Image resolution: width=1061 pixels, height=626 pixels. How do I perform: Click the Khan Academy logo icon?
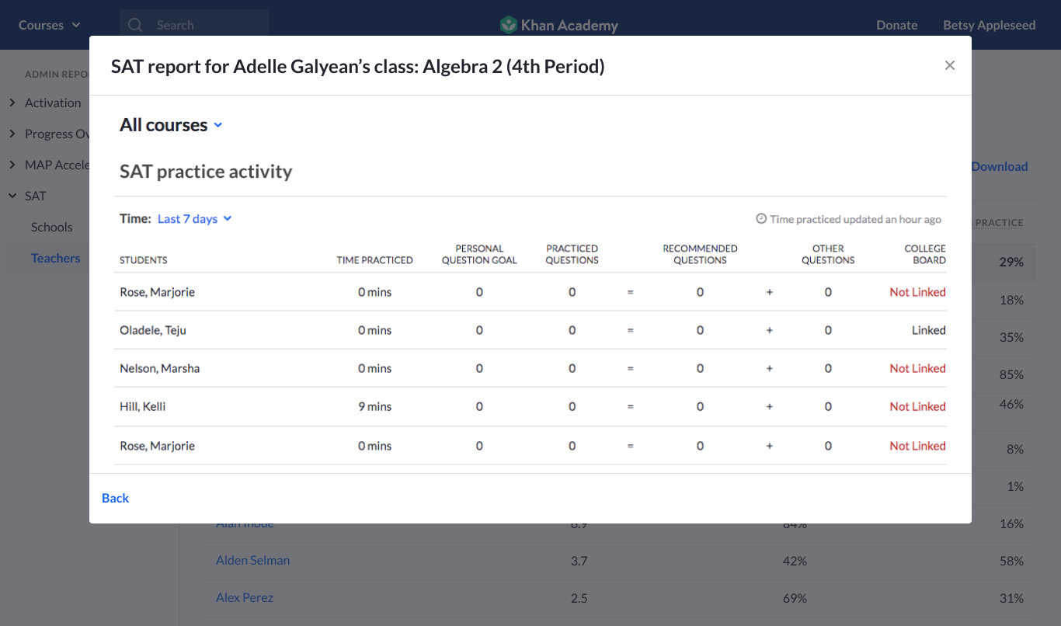click(508, 25)
